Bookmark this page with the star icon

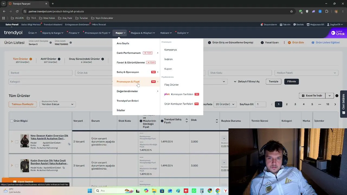291,11
